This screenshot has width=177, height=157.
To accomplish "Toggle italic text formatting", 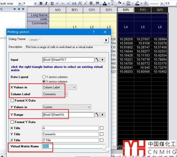I will point(46,4).
